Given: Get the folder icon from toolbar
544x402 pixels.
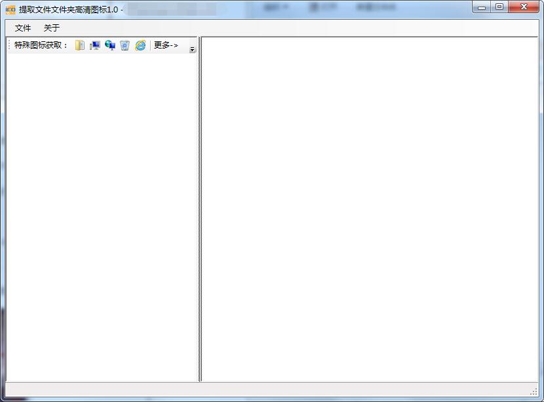Looking at the screenshot, I should click(80, 45).
